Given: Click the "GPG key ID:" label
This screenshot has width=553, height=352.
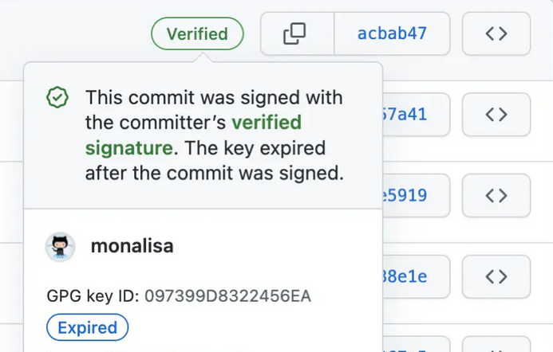Looking at the screenshot, I should [93, 296].
